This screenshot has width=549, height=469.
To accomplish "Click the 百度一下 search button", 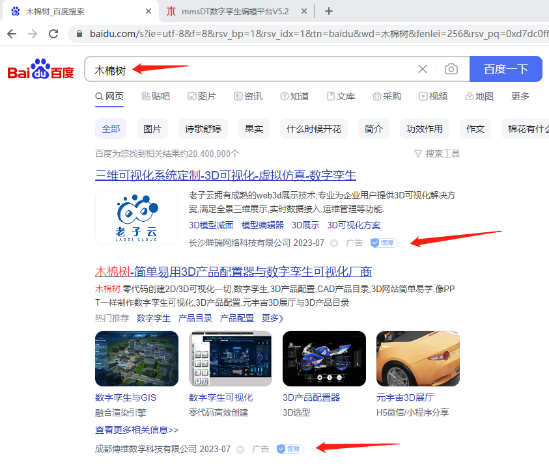I will pos(506,69).
